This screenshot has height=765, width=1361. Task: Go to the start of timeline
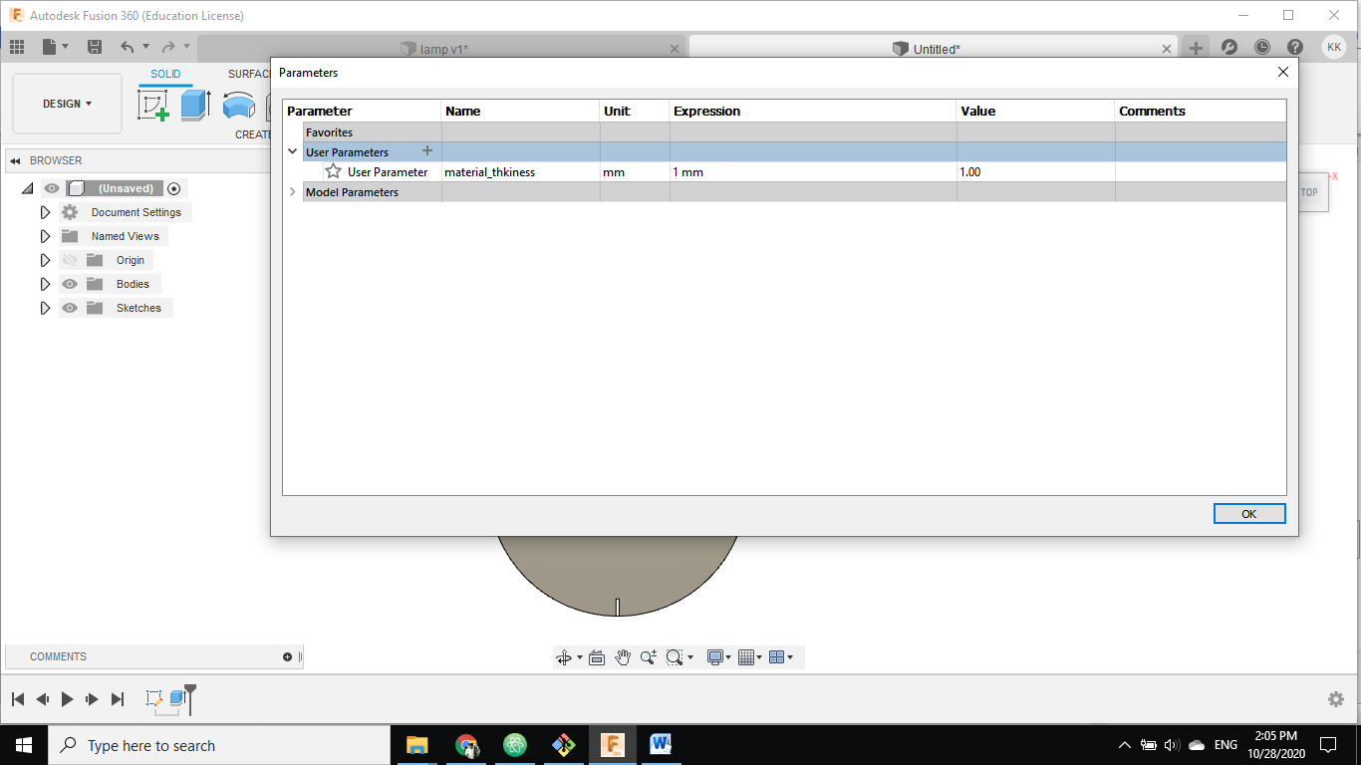[18, 699]
